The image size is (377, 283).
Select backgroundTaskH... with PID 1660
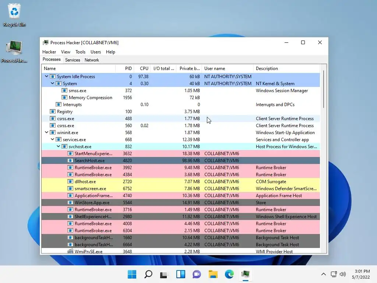coord(181,237)
